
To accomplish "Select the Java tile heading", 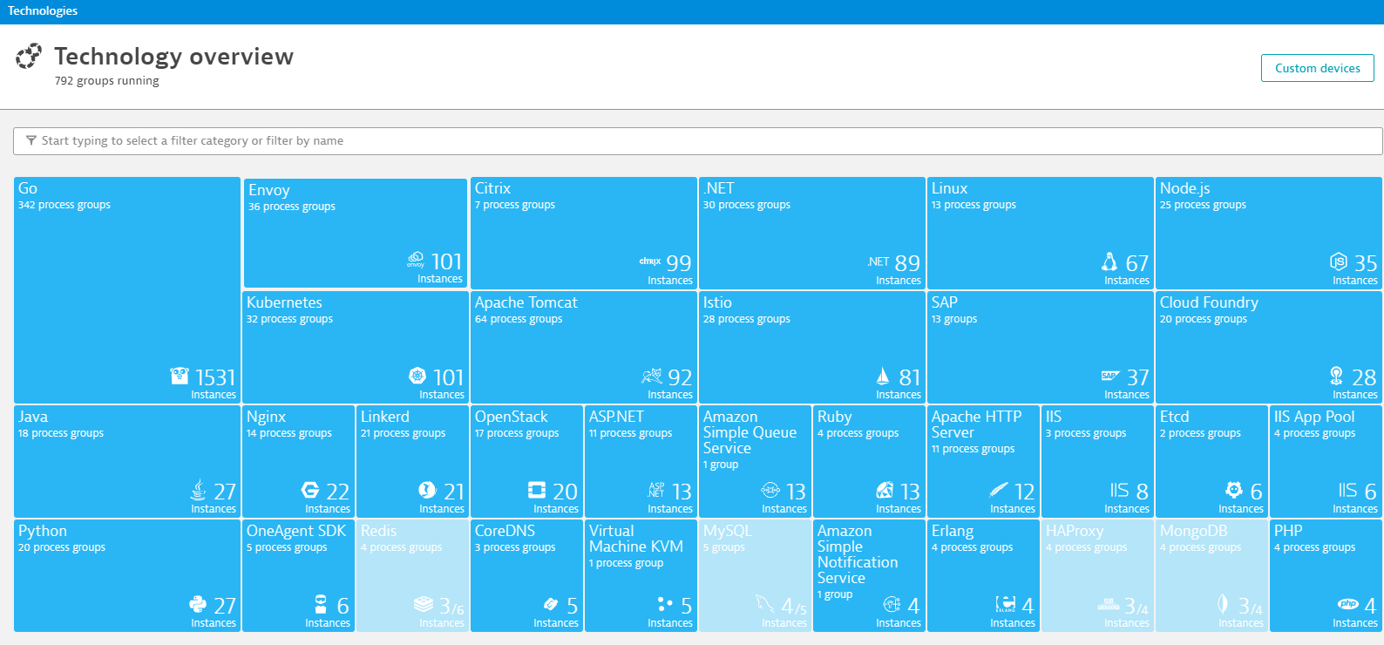I will 33,417.
